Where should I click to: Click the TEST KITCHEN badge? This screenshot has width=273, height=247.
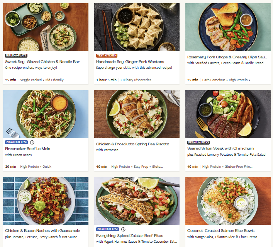107,56
